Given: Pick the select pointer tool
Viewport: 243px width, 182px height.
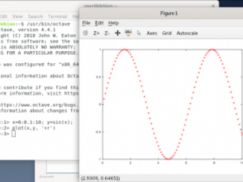Looking at the screenshot, I should point(139,33).
